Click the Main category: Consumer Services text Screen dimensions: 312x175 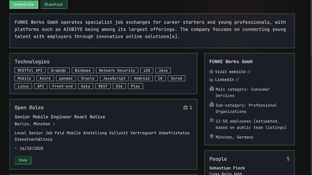(x=243, y=93)
